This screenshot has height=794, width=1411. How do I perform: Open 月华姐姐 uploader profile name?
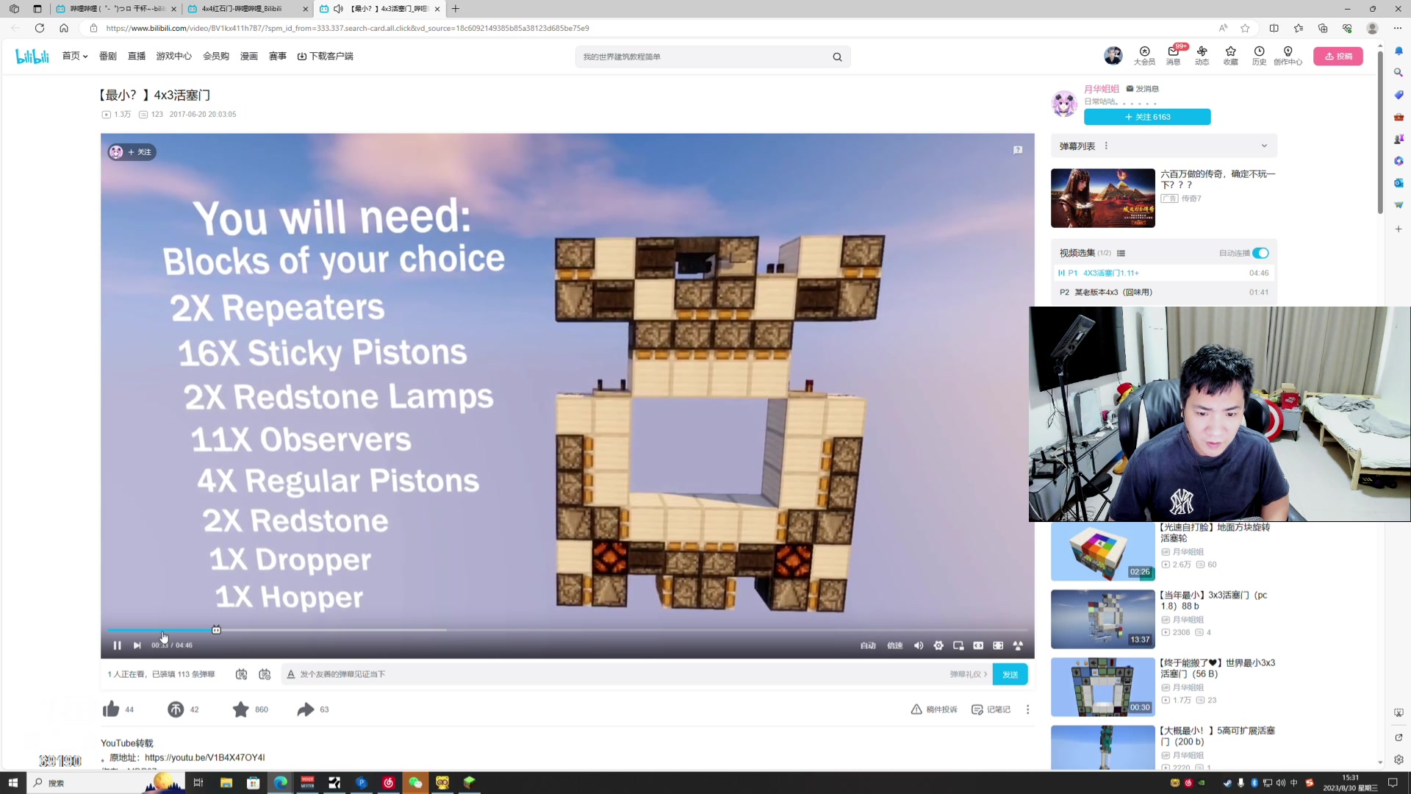(x=1101, y=89)
